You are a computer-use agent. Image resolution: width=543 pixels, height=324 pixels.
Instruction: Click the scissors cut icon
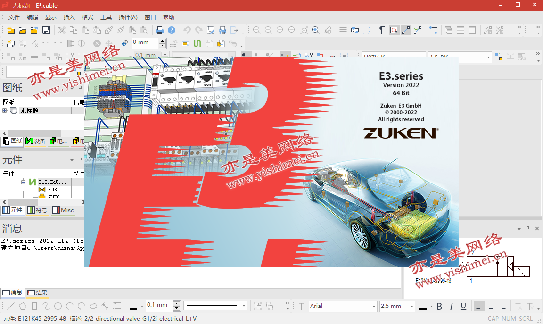[62, 31]
